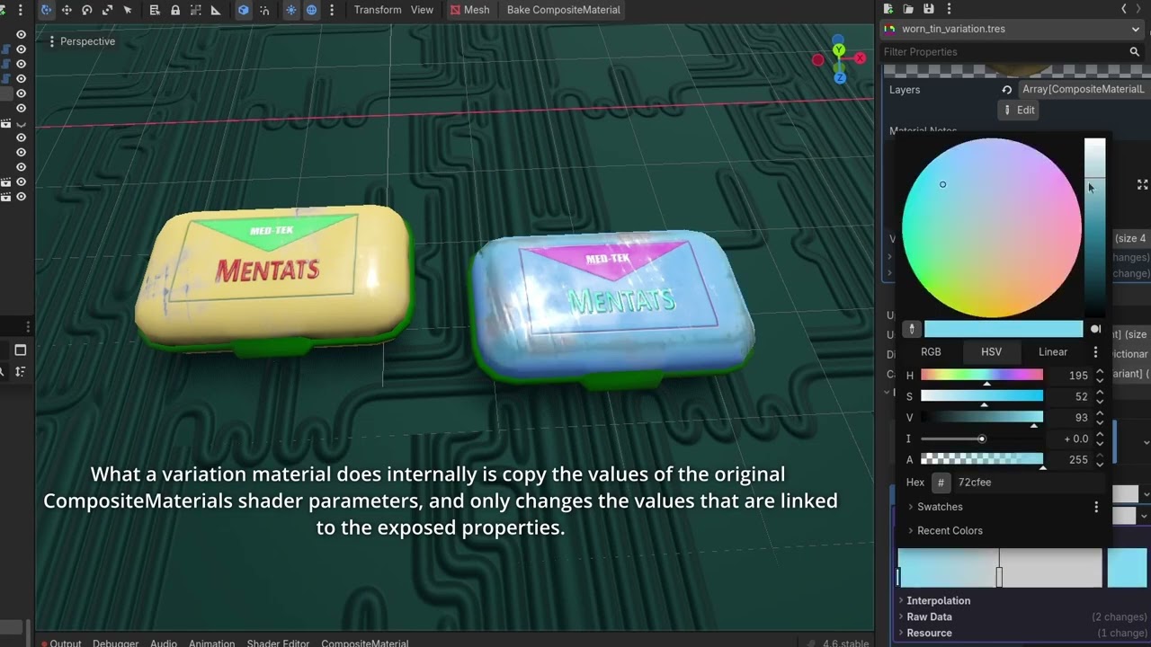Open the View menu

tap(422, 10)
